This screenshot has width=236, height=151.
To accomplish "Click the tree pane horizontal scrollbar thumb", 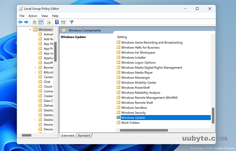I will (x=27, y=135).
